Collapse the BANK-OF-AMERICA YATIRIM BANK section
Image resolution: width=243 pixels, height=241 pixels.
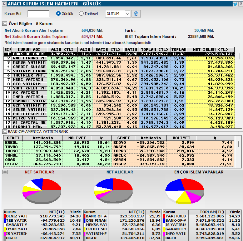pyautogui.click(x=5, y=132)
